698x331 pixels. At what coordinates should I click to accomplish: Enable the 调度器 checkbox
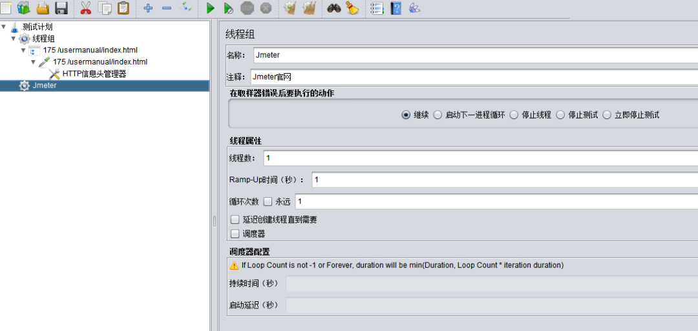click(235, 233)
